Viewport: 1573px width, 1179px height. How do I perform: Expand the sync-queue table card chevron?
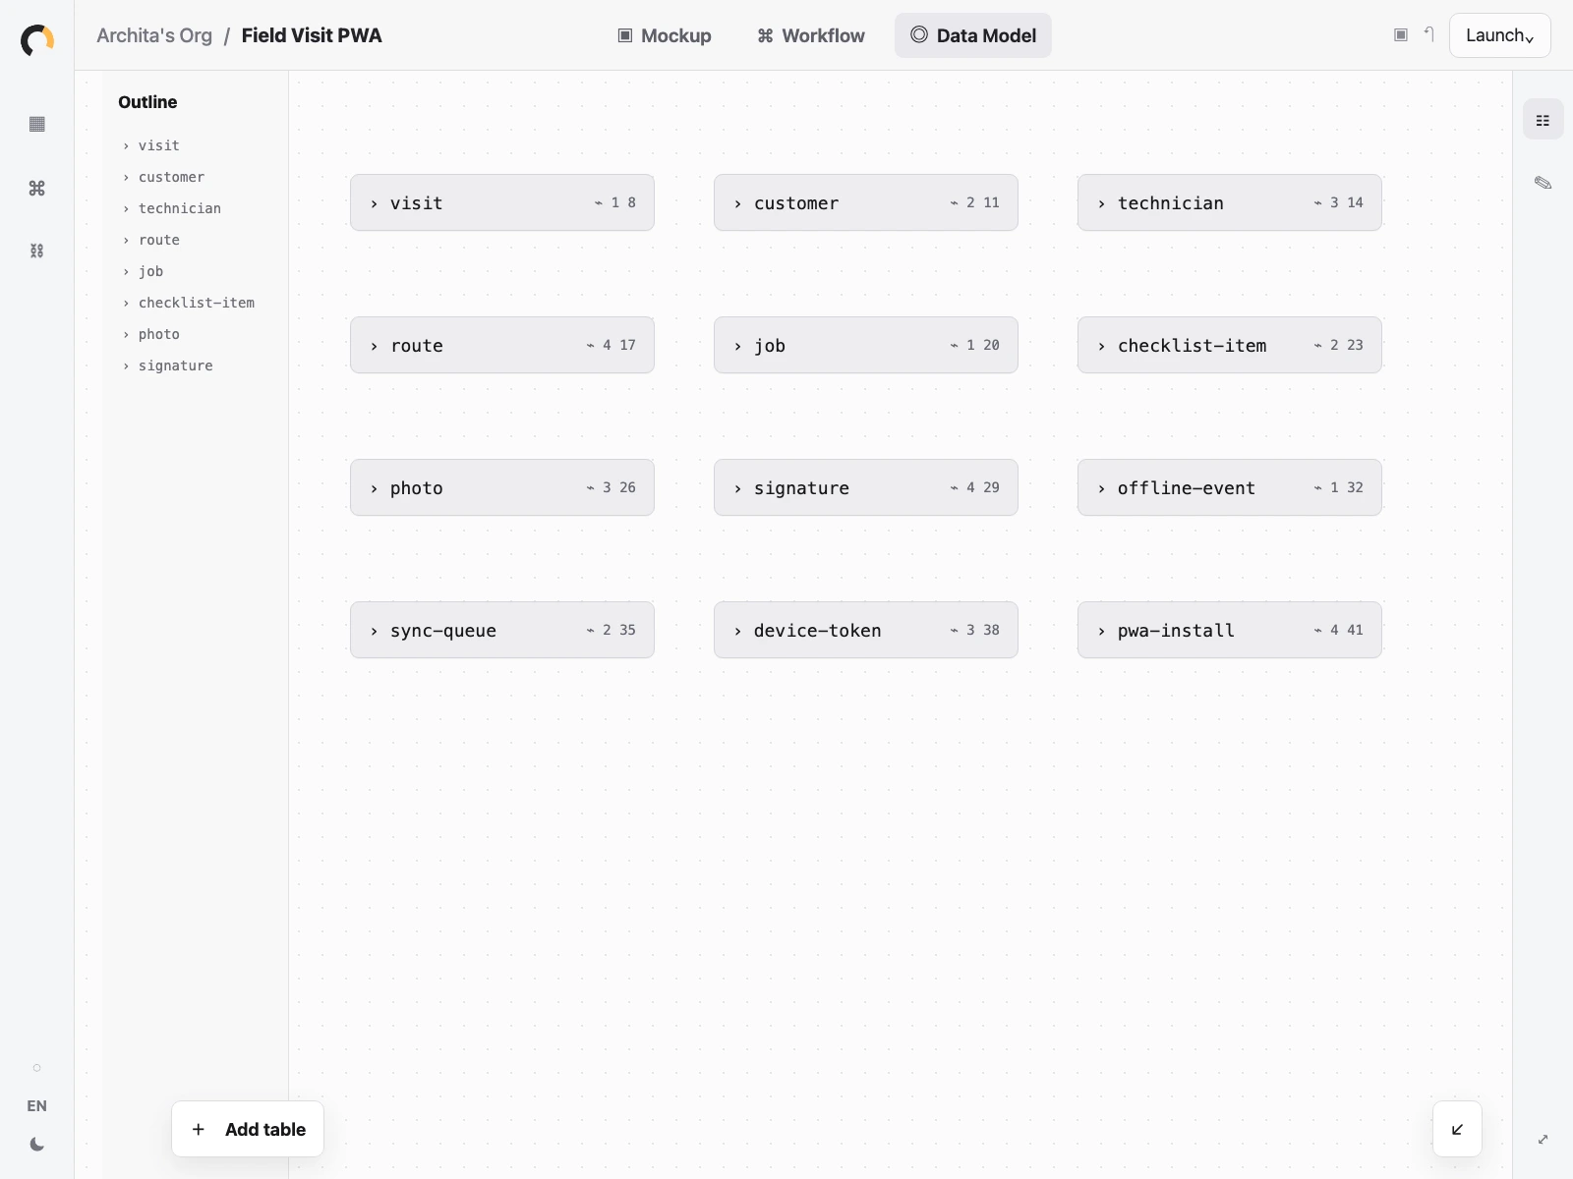pos(374,631)
